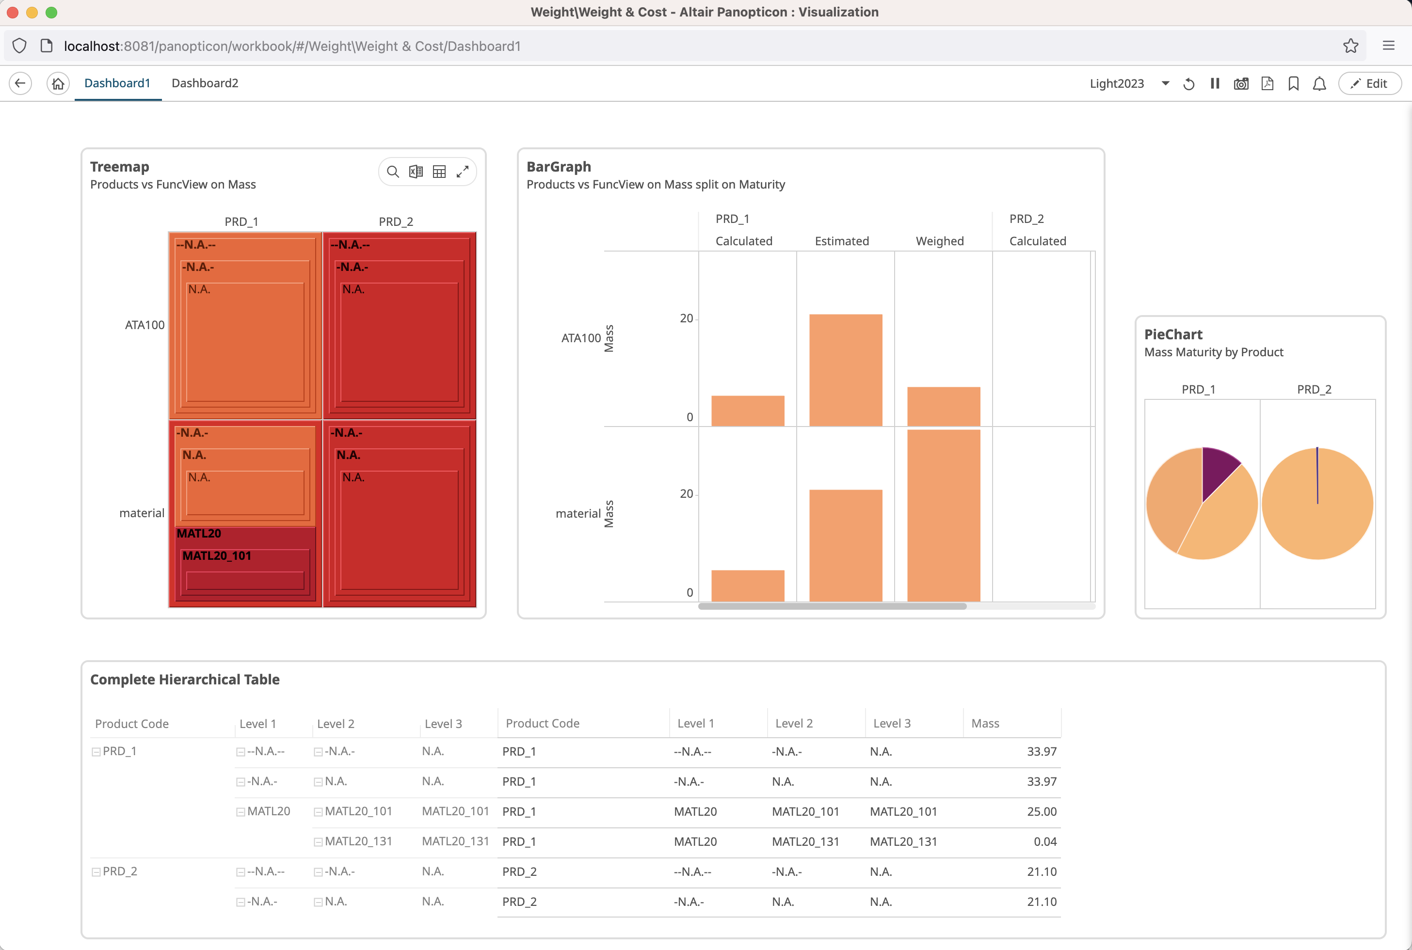Viewport: 1412px width, 950px height.
Task: Maximize the Treemap visualization
Action: coord(463,172)
